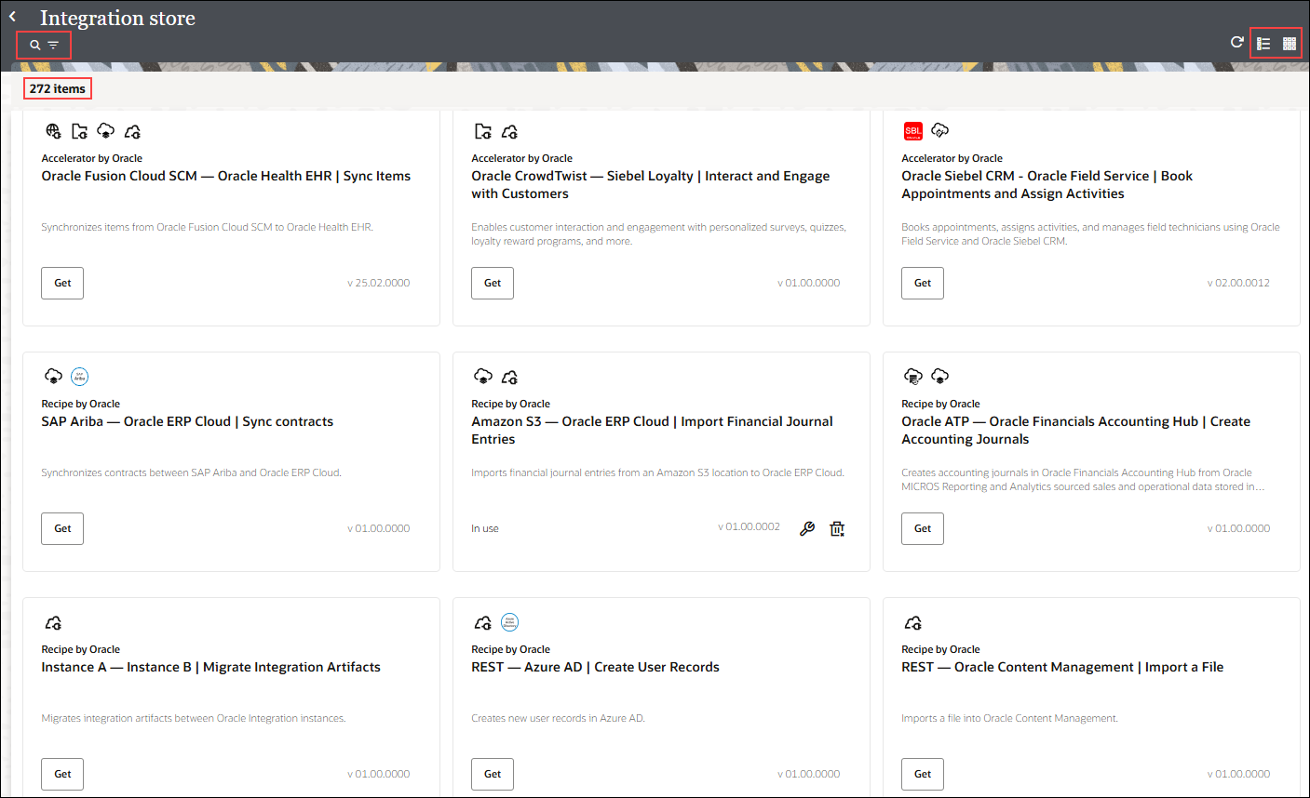Get the Oracle Fusion Cloud SCM accelerator
Image resolution: width=1310 pixels, height=798 pixels.
point(62,283)
